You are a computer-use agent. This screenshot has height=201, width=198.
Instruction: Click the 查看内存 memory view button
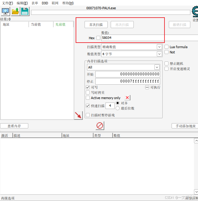[x=14, y=126]
